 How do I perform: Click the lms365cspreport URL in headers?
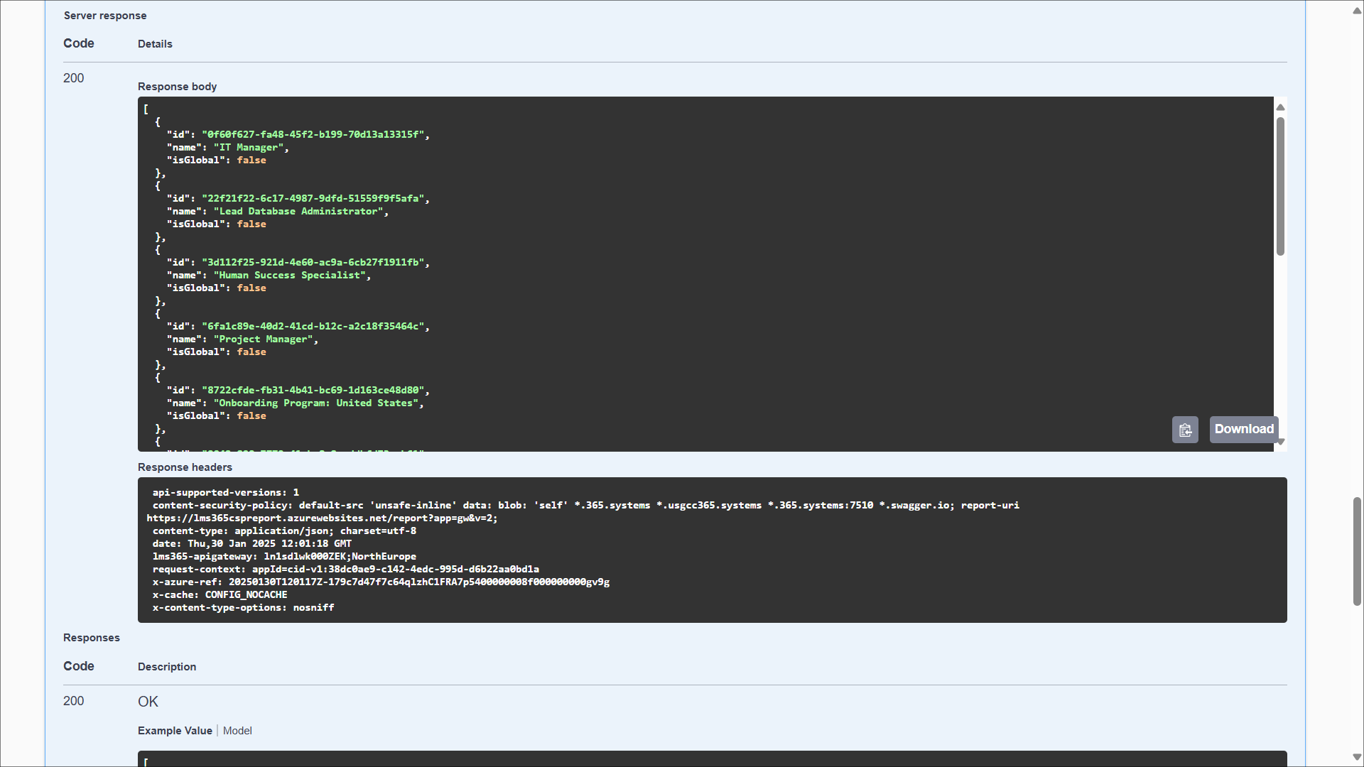[321, 518]
